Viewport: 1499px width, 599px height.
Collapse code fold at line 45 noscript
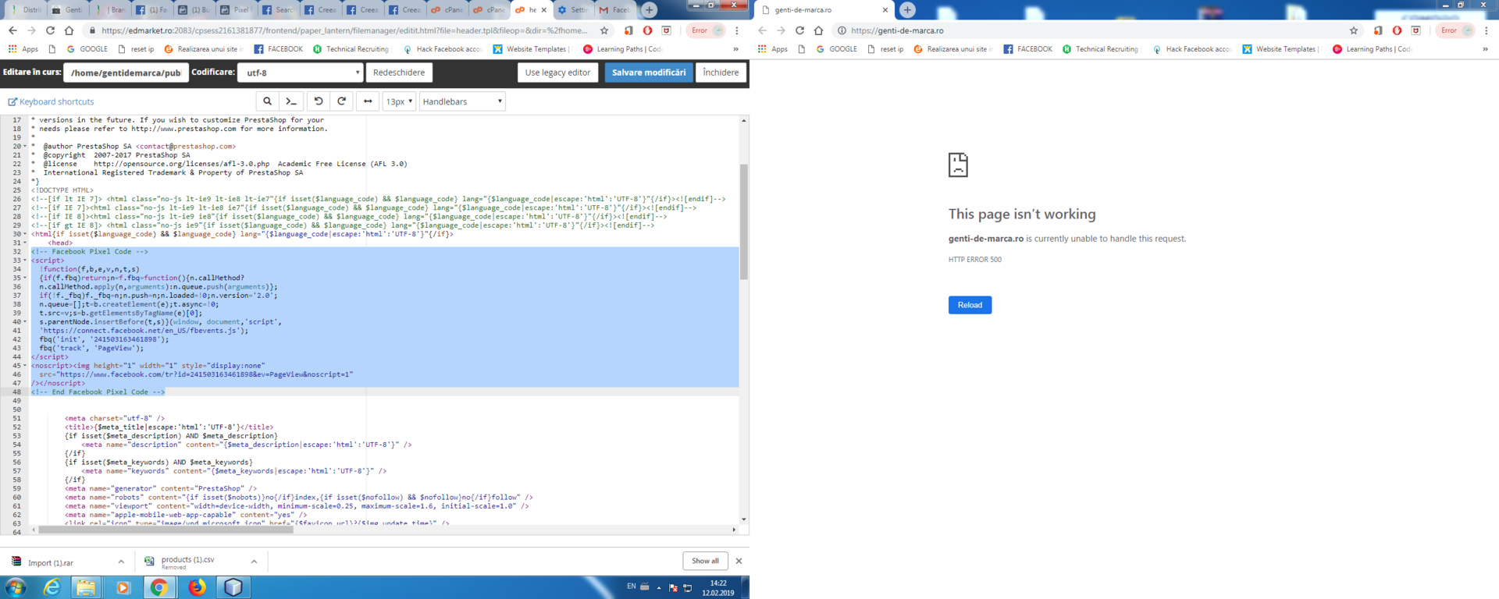tap(25, 366)
